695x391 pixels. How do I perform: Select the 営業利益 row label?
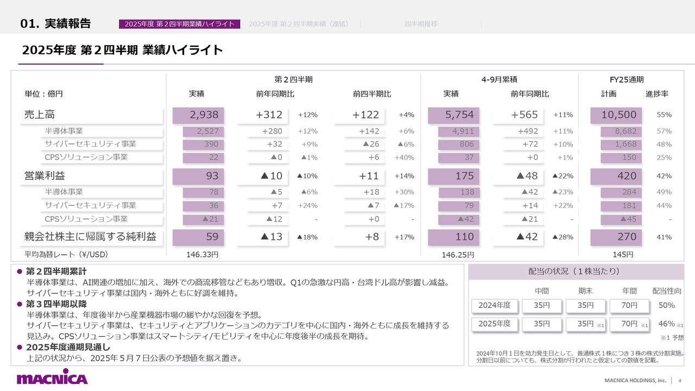point(43,176)
